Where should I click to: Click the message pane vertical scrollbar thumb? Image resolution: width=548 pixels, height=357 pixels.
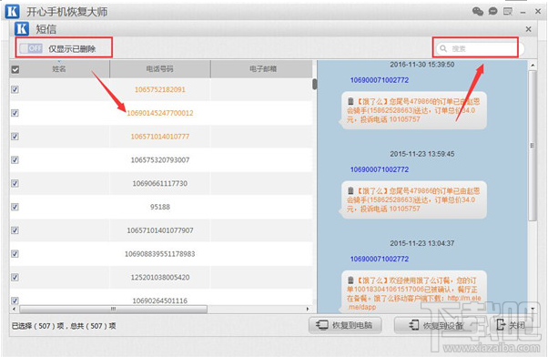pyautogui.click(x=533, y=146)
